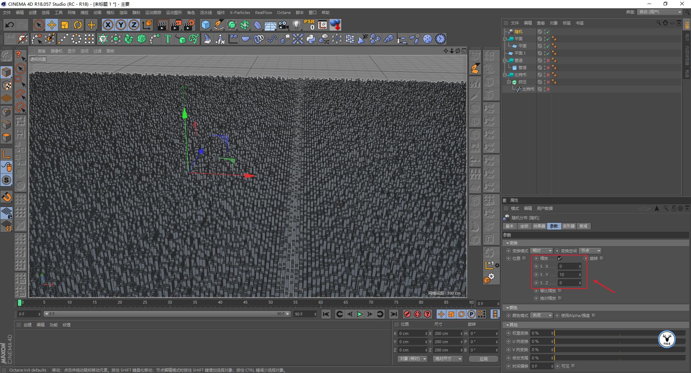Image resolution: width=691 pixels, height=373 pixels.
Task: Add a Cube primitive object
Action: 206,25
